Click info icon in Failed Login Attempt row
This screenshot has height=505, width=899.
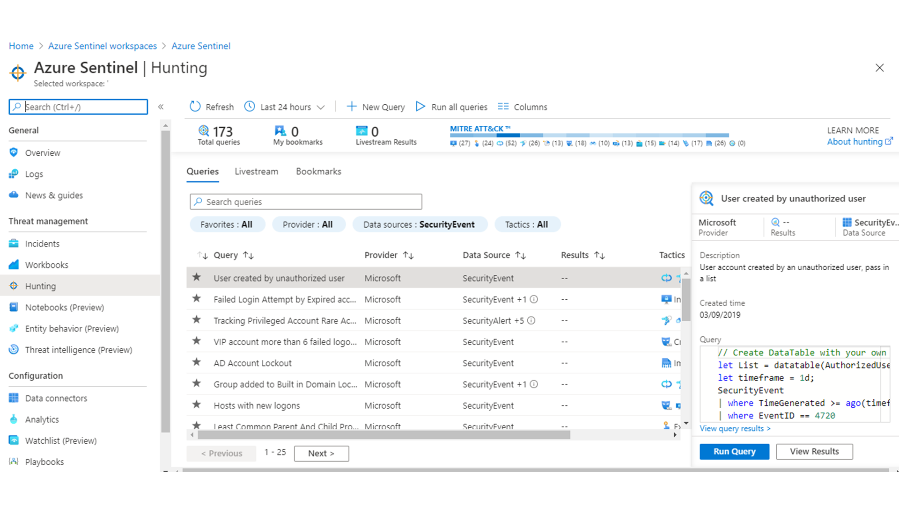(x=534, y=299)
